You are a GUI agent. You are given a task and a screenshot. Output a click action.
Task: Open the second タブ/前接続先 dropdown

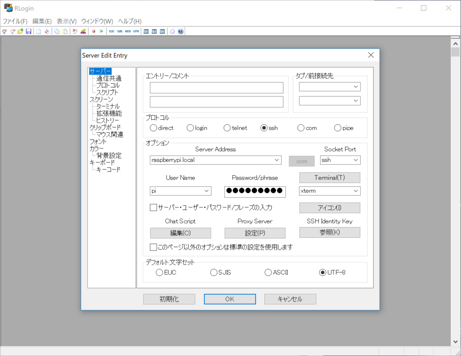(x=356, y=101)
